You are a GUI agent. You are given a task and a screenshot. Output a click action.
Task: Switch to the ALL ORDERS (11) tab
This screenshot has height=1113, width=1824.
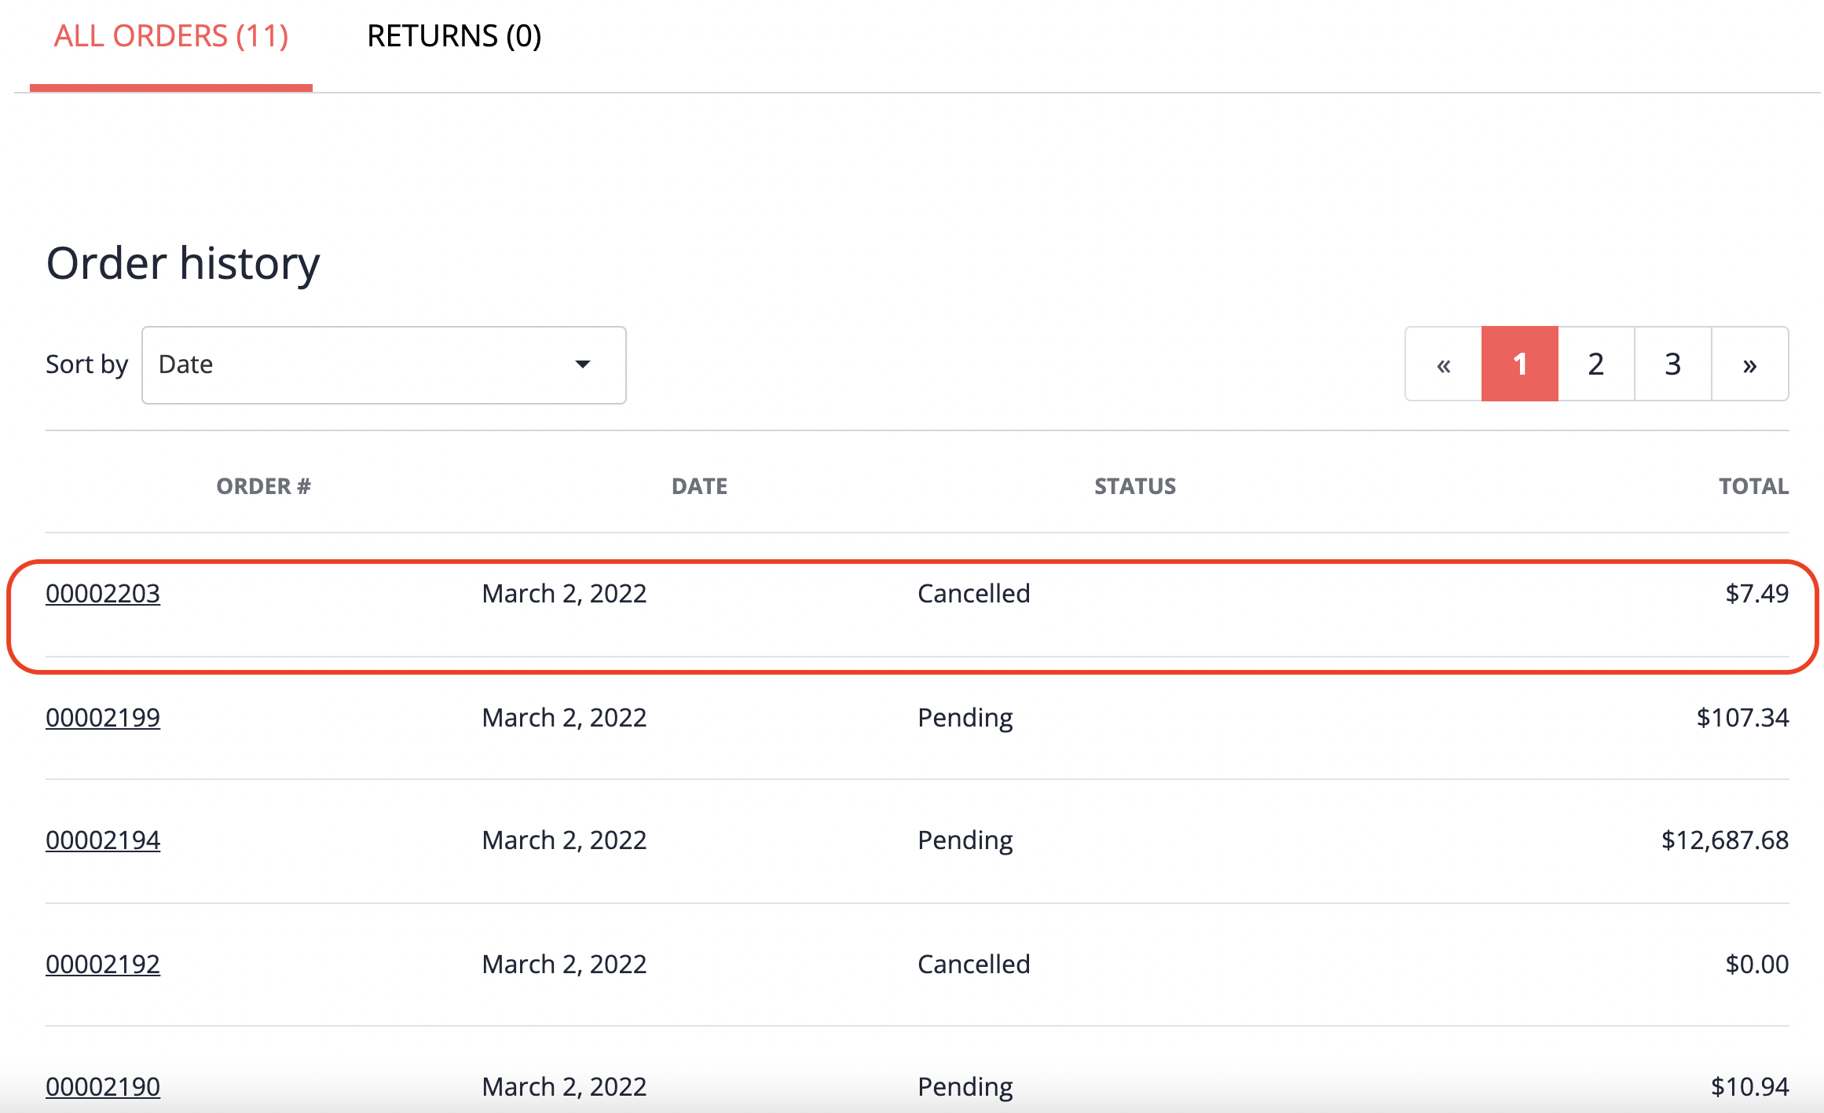170,35
